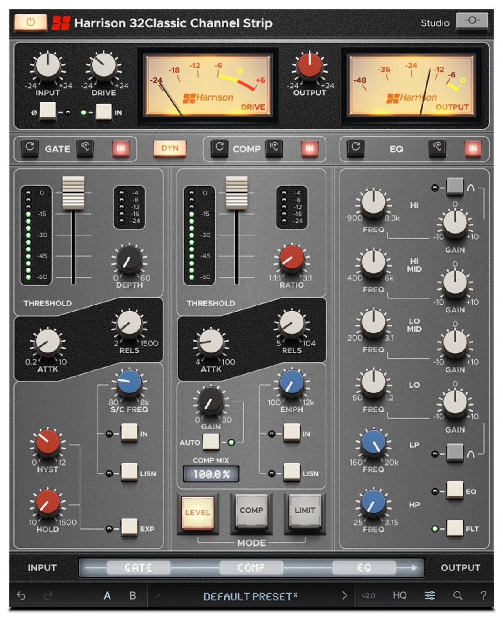Click the DYN button
This screenshot has width=503, height=617.
coord(170,148)
